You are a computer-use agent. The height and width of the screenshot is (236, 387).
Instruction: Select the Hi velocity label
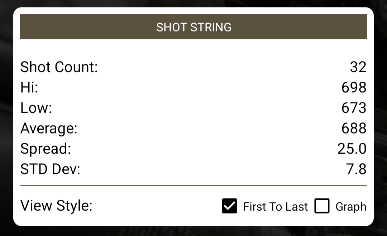point(29,87)
